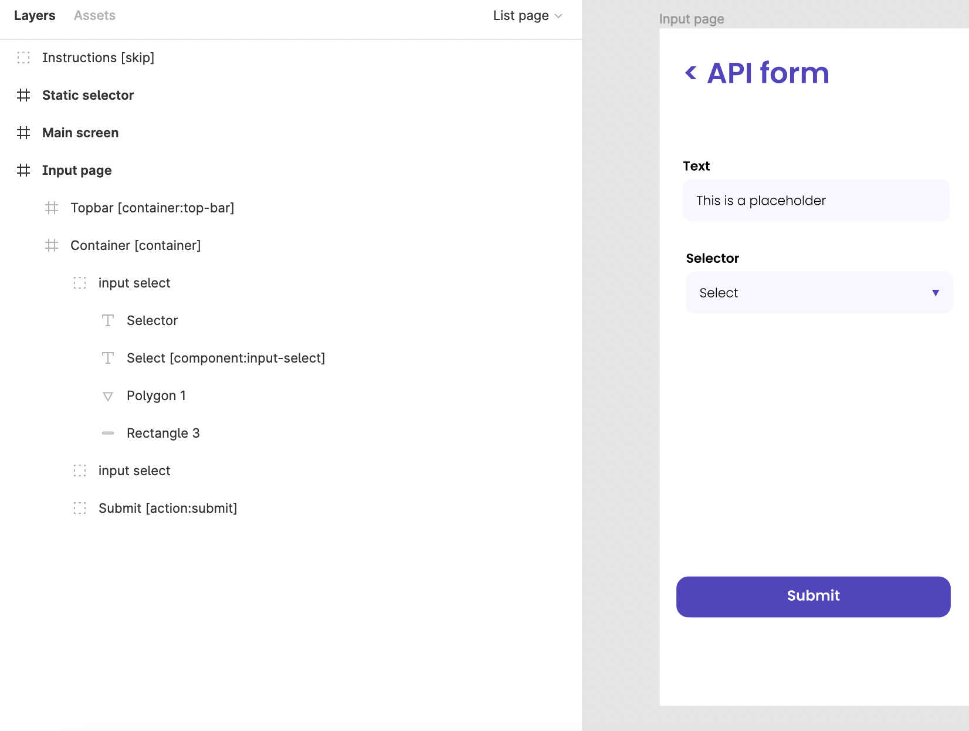The height and width of the screenshot is (731, 969).
Task: Click the text icon beside Selector layer
Action: (108, 320)
